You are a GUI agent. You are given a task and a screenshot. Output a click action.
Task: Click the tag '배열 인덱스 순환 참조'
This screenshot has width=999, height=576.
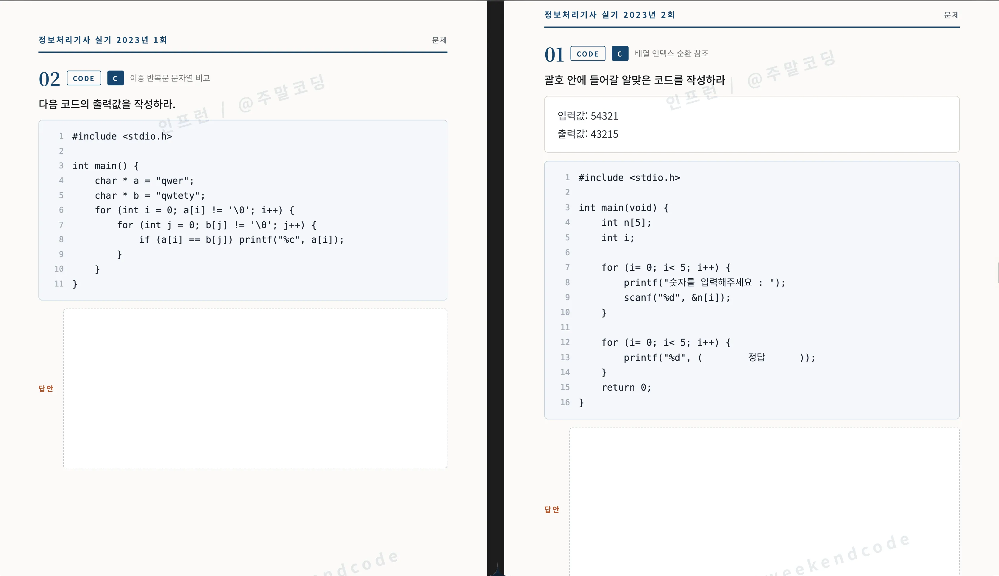click(672, 54)
